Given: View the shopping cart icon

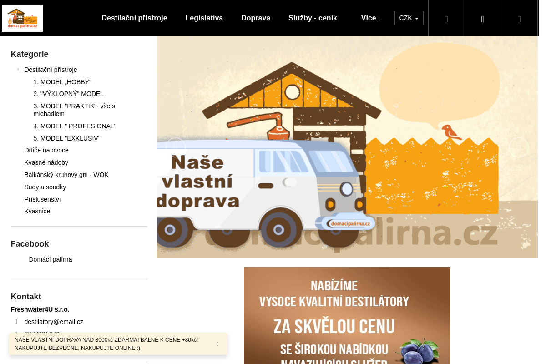Looking at the screenshot, I should [x=519, y=18].
